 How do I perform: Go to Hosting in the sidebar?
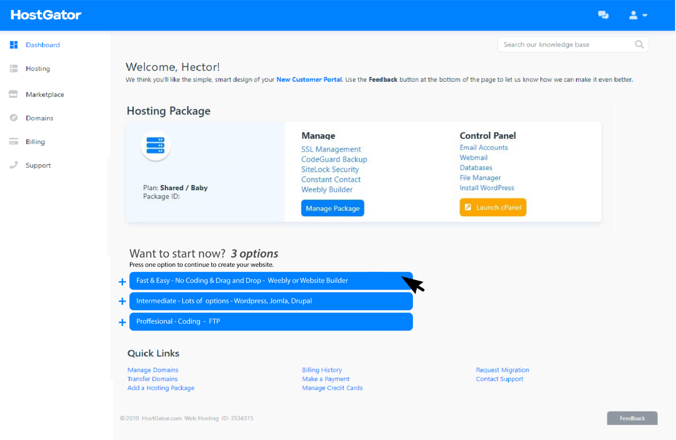[x=38, y=69]
